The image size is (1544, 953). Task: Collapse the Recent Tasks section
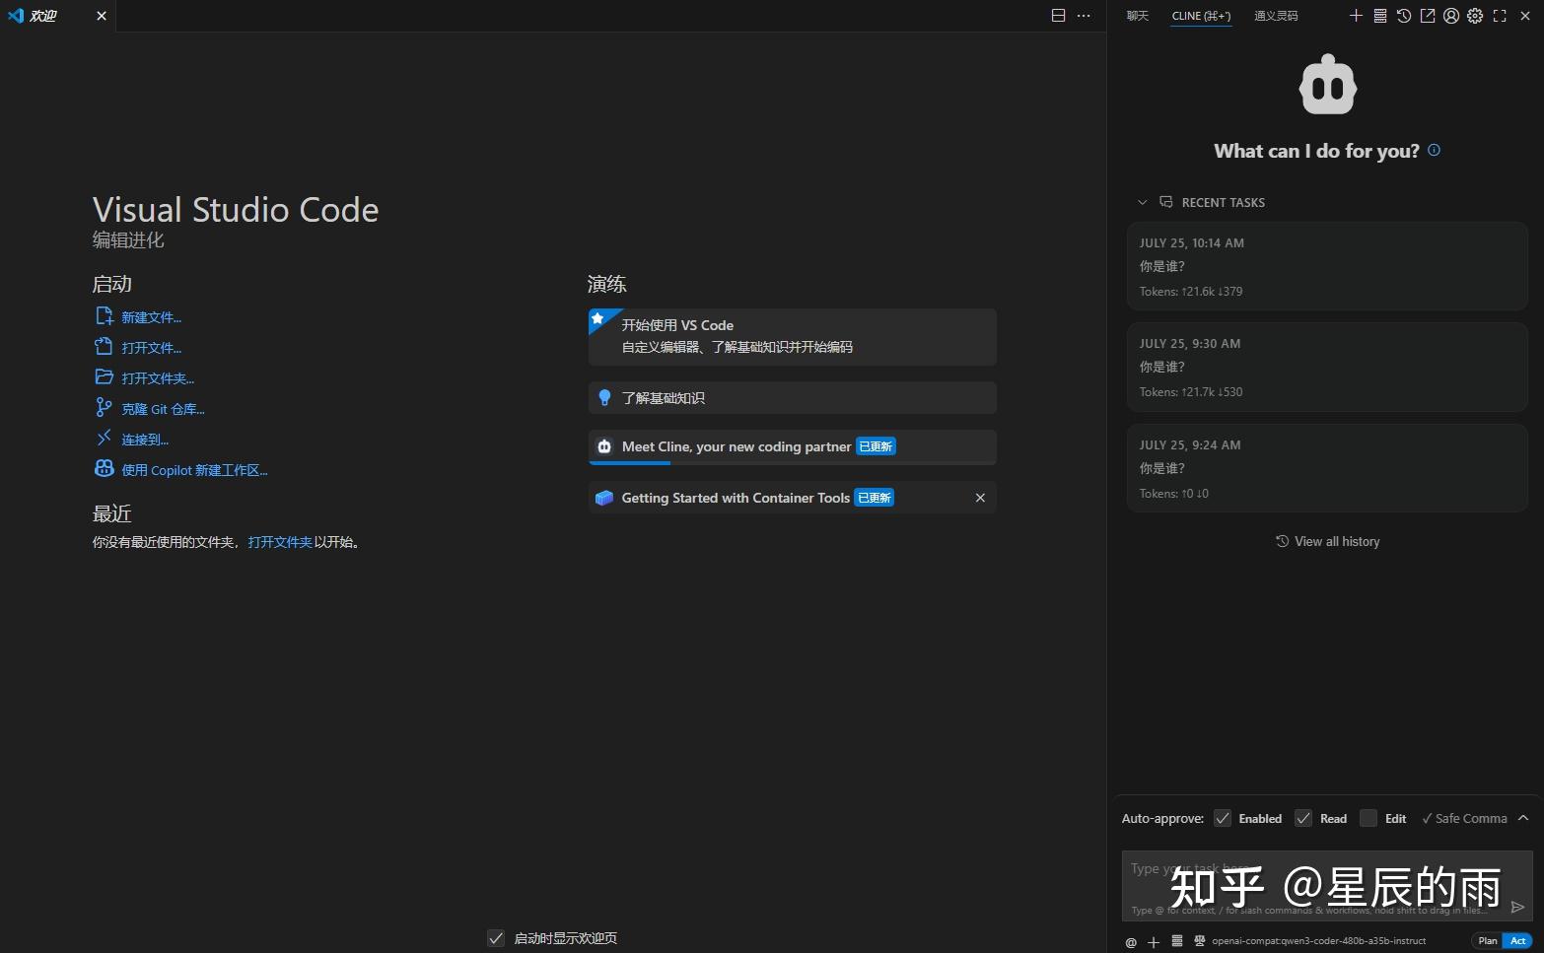coord(1143,203)
